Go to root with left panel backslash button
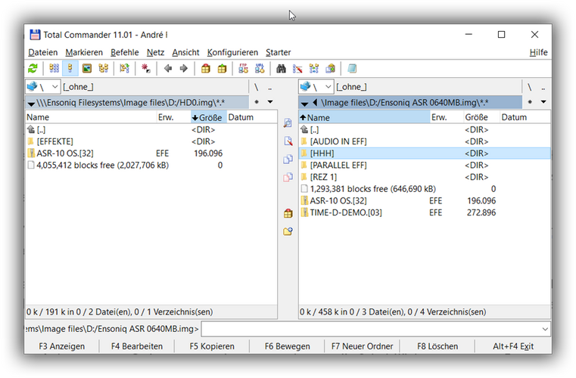Viewport: 576px width, 378px height. 257,88
